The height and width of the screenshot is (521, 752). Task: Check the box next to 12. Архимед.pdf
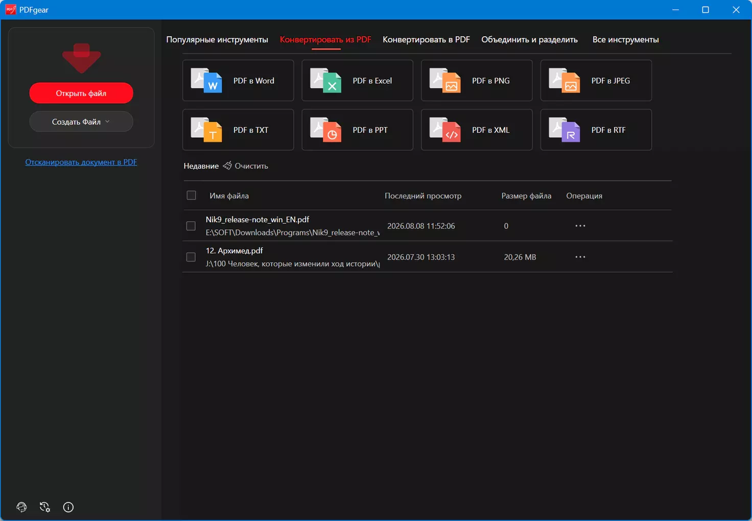click(x=191, y=257)
